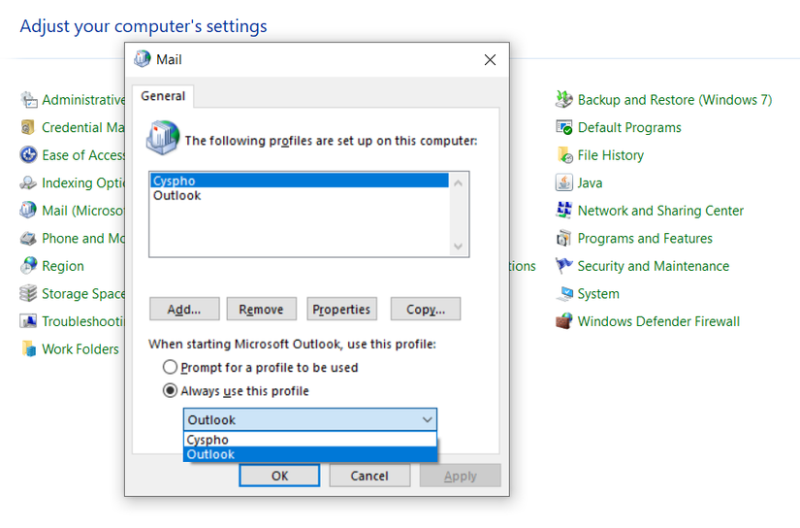Select Prompt for a profile to be used
800x528 pixels.
(x=261, y=368)
